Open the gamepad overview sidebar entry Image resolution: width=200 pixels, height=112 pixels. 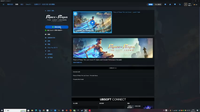click(47, 34)
